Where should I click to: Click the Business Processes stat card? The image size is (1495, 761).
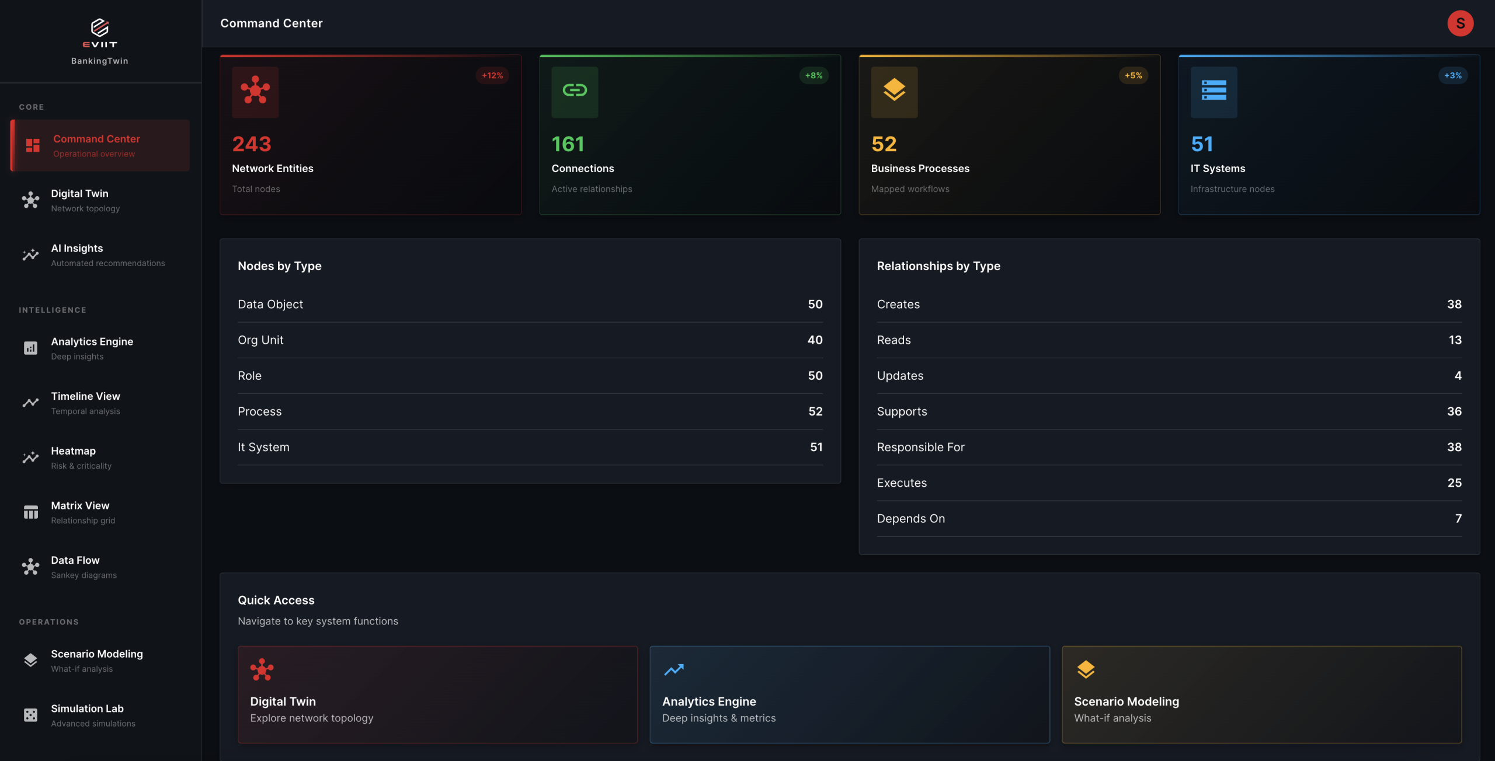coord(1009,135)
